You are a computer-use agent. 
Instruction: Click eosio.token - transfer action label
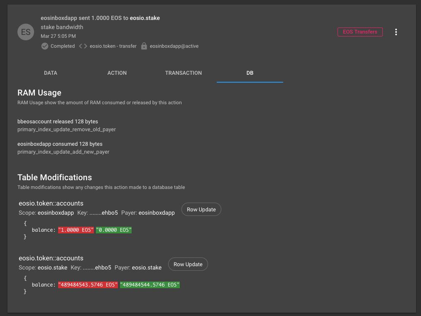click(113, 46)
